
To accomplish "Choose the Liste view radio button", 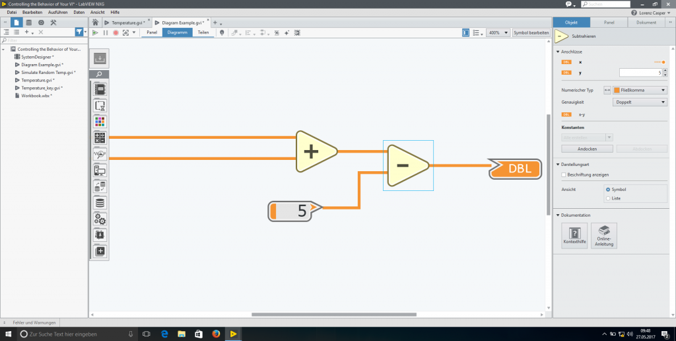I will pos(608,198).
